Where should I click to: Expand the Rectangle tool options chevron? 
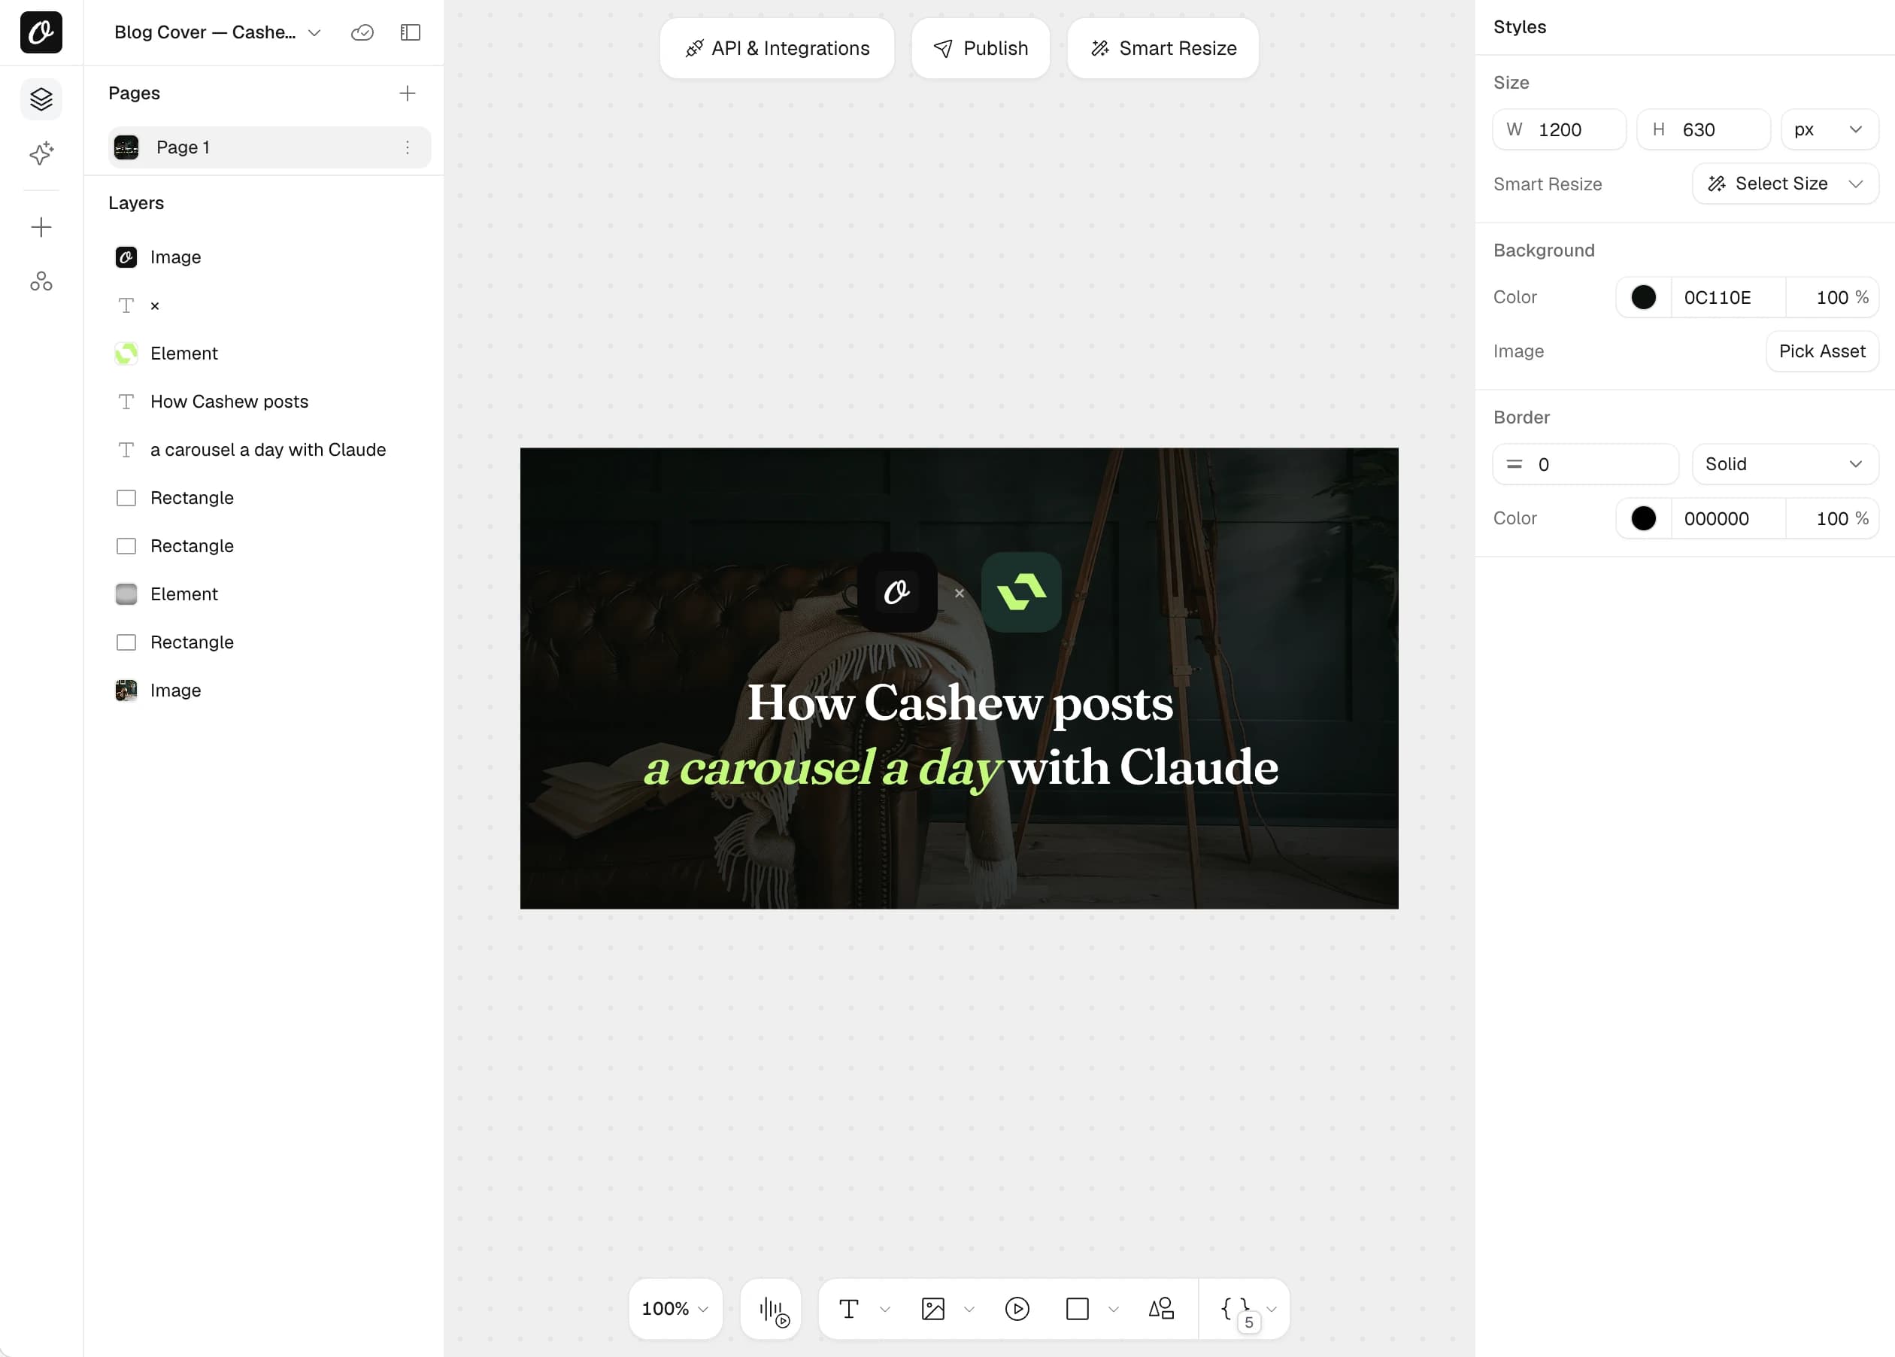tap(1113, 1310)
